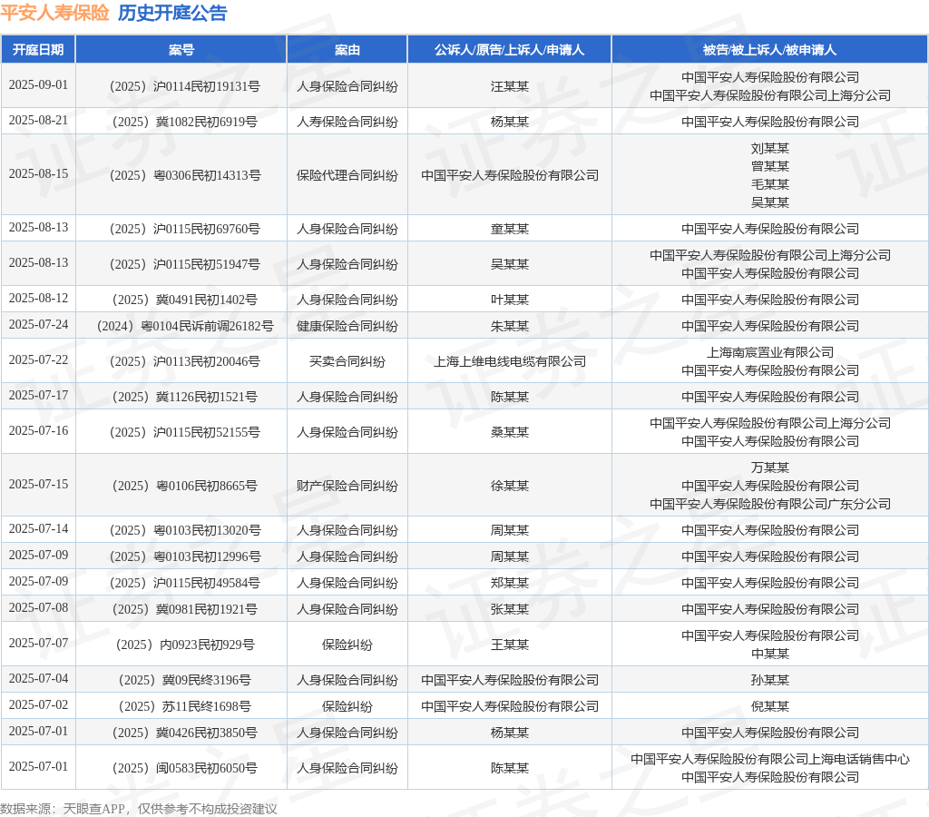Click case number 沪0115民初69760号
This screenshot has height=817, width=929.
(185, 229)
